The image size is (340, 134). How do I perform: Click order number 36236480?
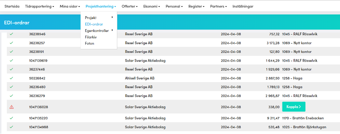click(37, 87)
